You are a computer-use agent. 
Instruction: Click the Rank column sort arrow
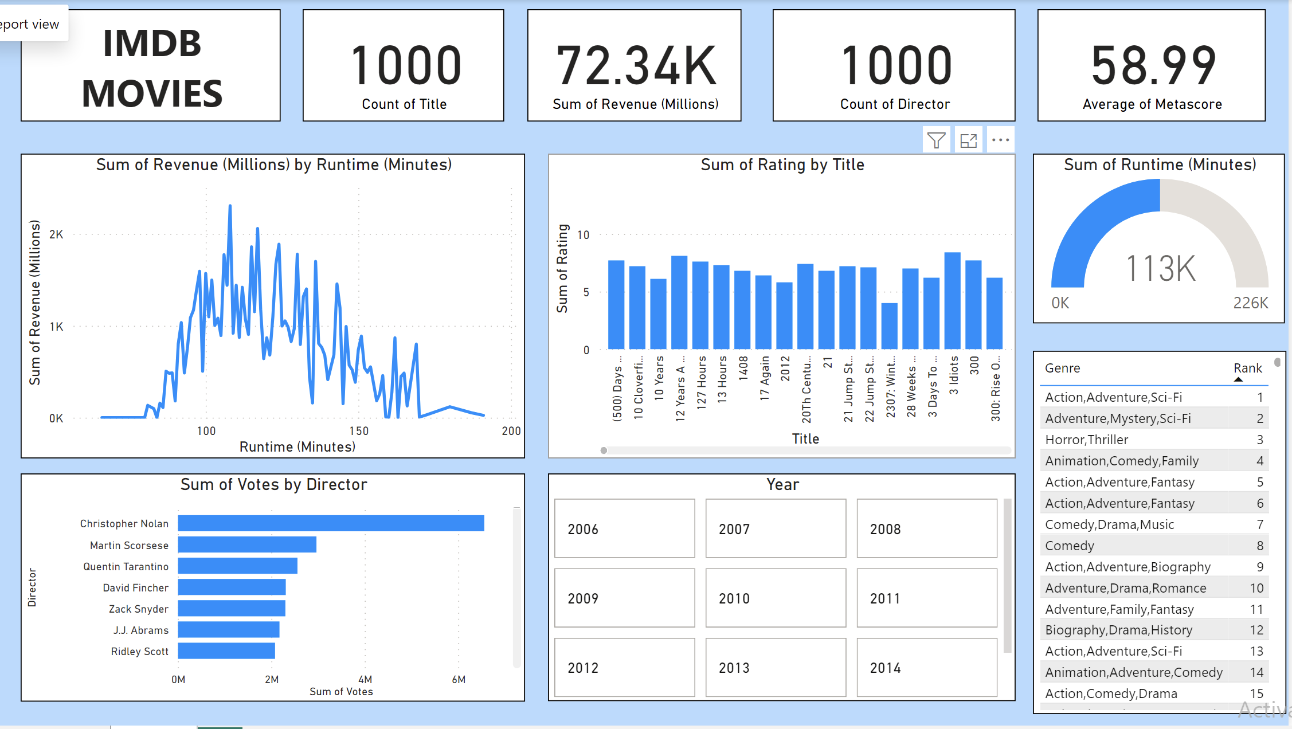(1238, 379)
